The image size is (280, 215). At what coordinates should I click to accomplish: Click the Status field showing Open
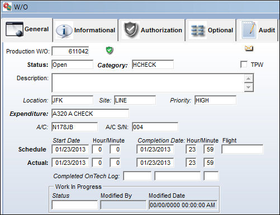(73, 65)
